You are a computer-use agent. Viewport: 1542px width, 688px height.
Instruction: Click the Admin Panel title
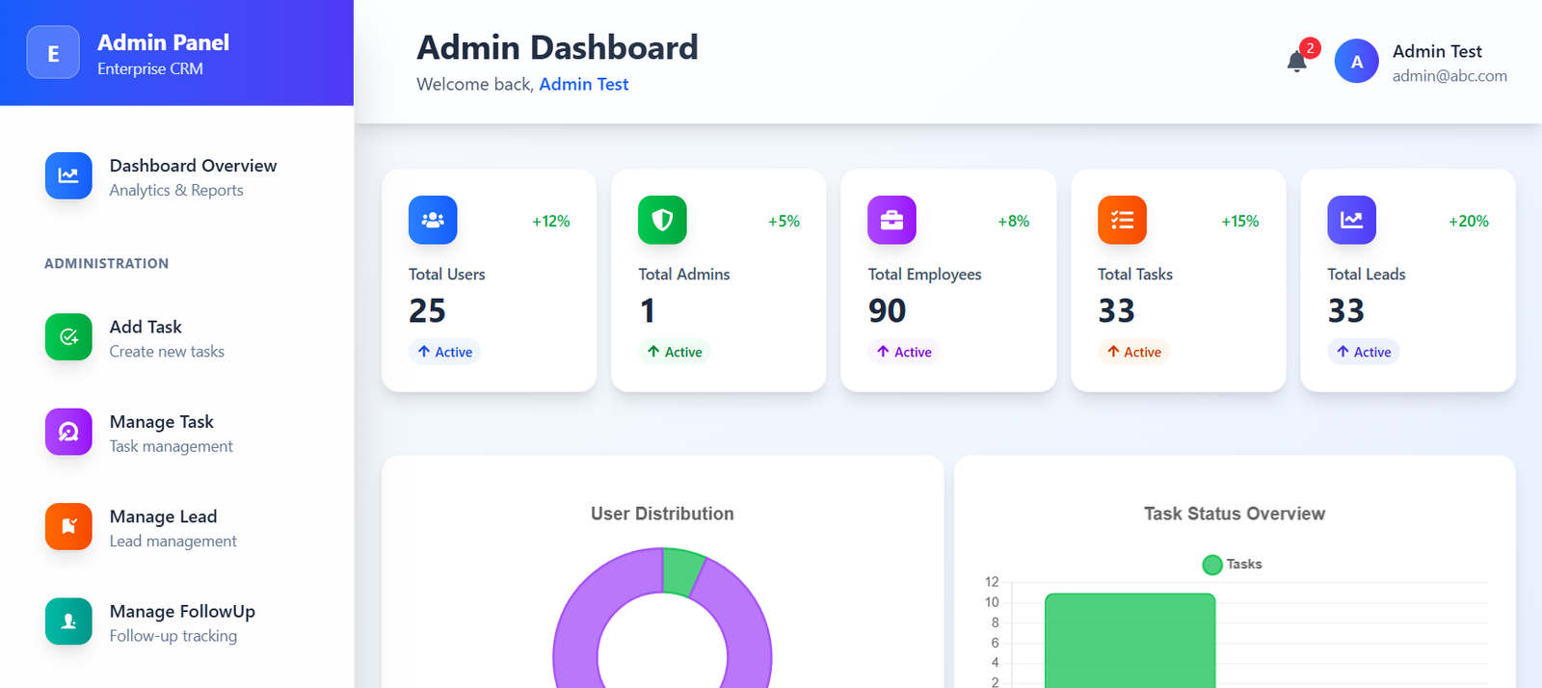pyautogui.click(x=163, y=42)
